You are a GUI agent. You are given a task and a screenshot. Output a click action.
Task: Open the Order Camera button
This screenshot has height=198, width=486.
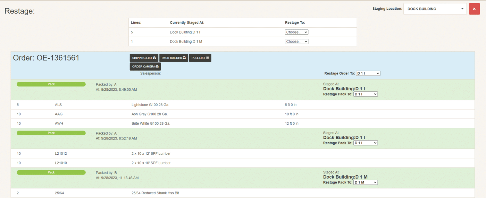145,66
